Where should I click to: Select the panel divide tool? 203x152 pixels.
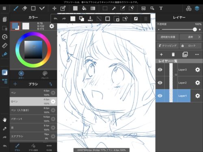point(143,9)
